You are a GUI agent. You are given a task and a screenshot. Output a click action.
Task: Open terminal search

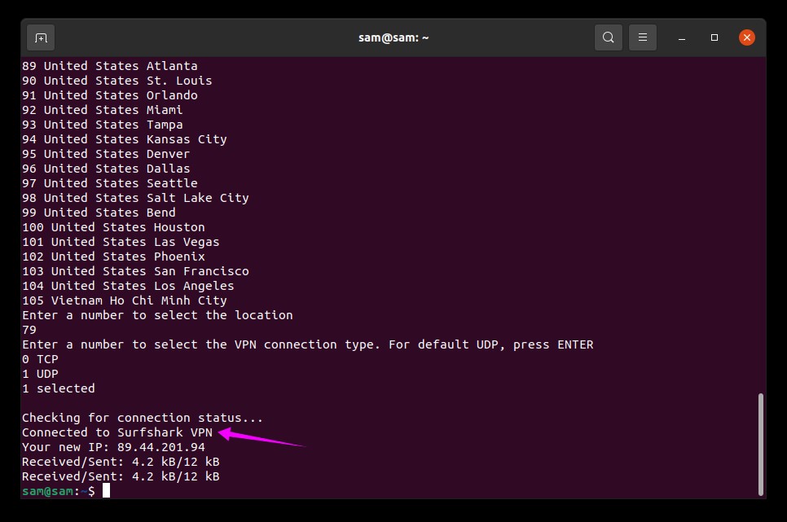pyautogui.click(x=609, y=37)
